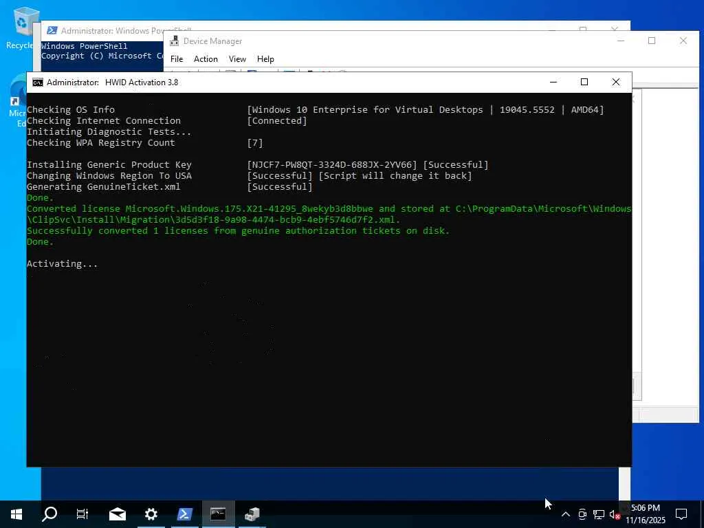The height and width of the screenshot is (528, 704).
Task: Select Microsoft Edge desktop shortcut
Action: (18, 101)
